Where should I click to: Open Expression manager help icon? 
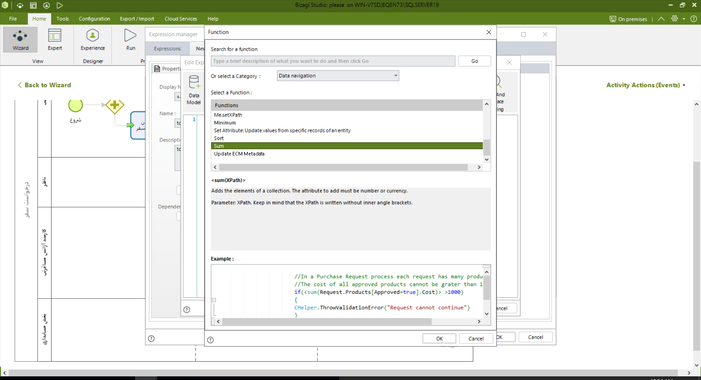[151, 338]
